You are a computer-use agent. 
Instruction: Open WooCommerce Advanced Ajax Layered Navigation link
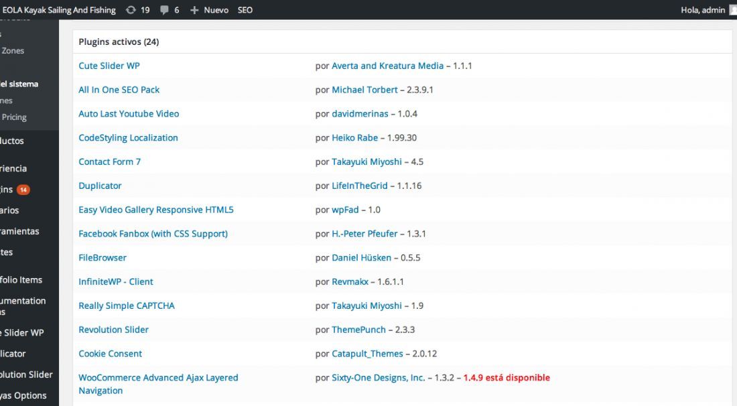(x=158, y=384)
